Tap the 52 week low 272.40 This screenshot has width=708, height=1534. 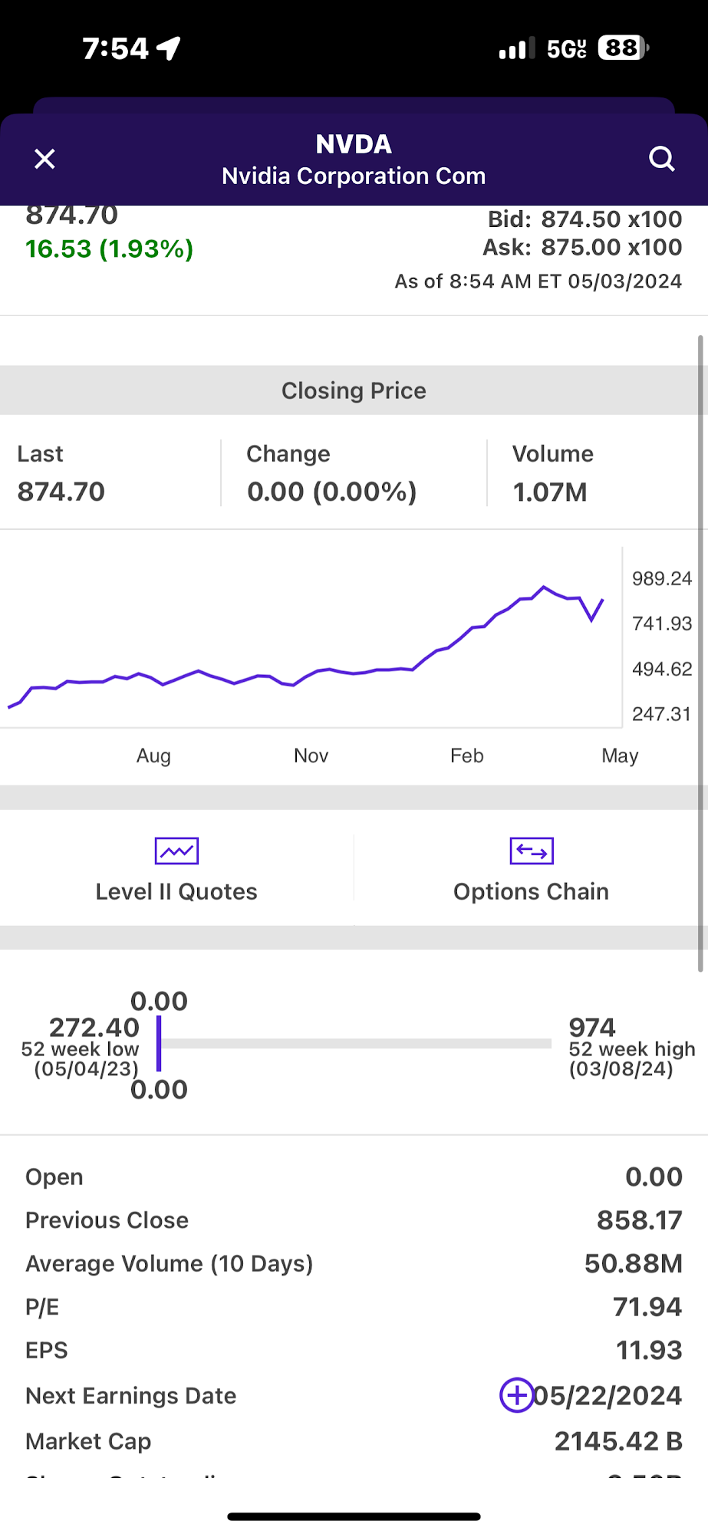[x=94, y=1027]
